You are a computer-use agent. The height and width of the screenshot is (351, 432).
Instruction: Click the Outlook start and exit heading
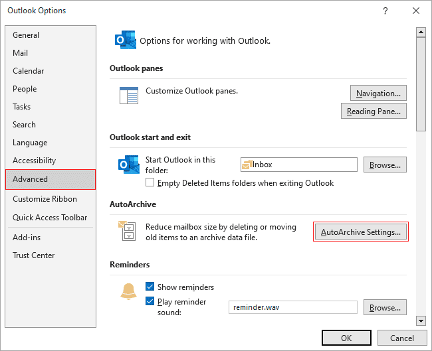(150, 137)
